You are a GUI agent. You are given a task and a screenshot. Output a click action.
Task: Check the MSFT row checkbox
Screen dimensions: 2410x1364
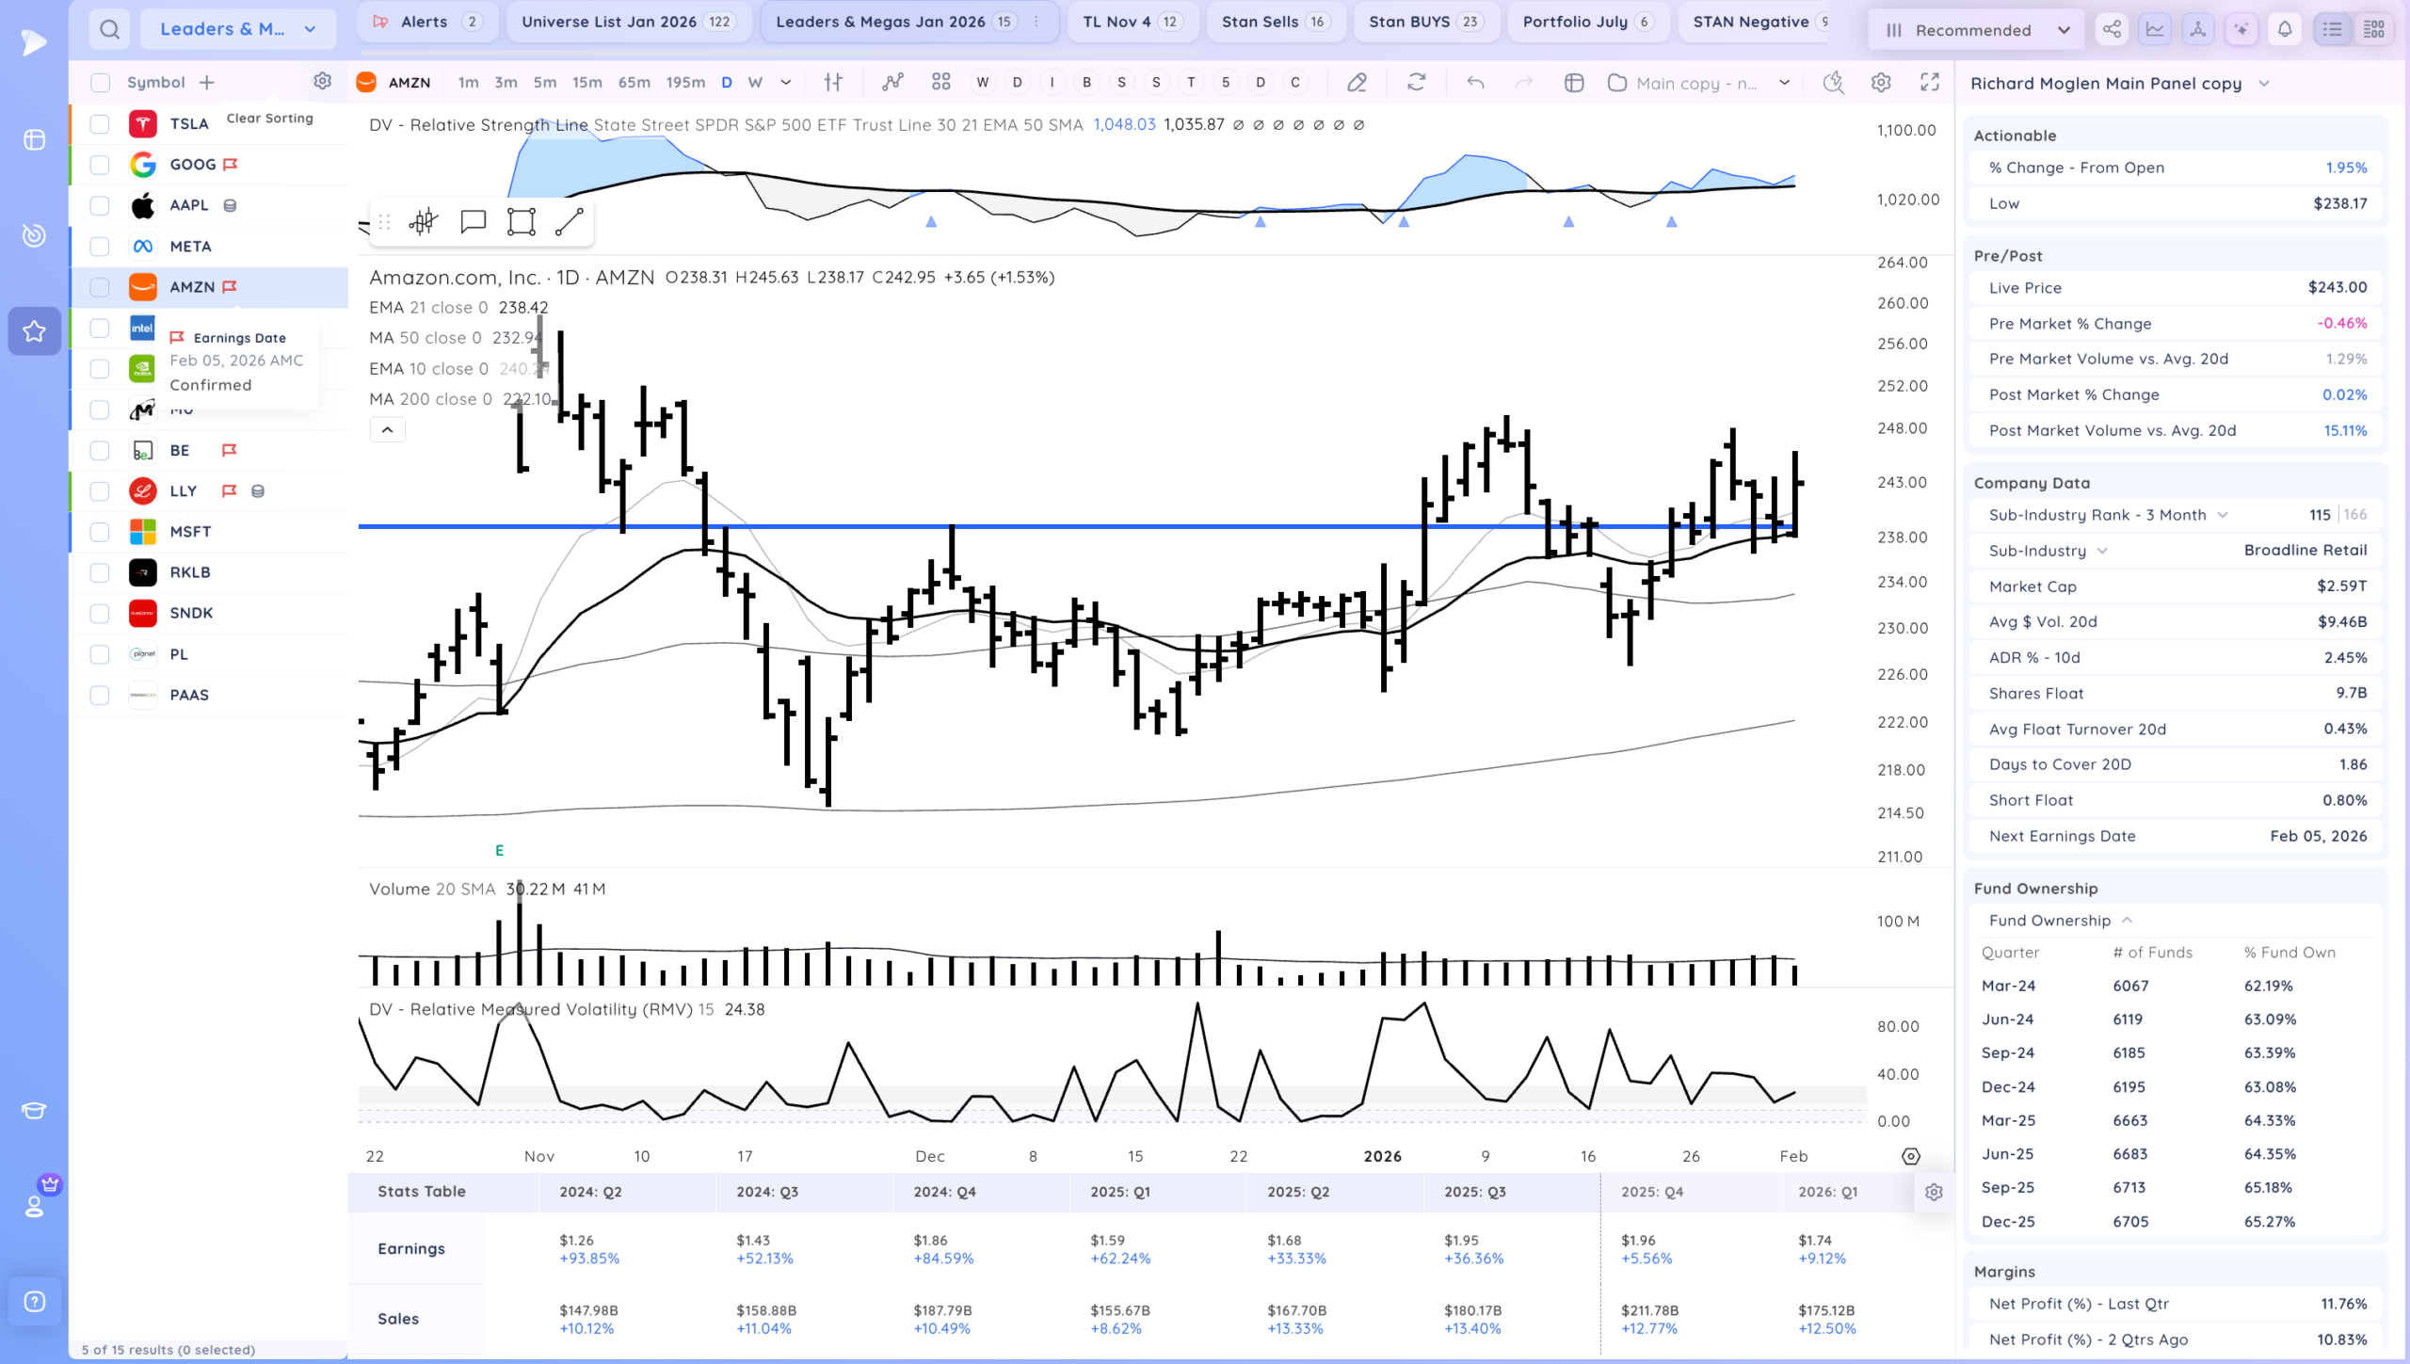pos(100,532)
